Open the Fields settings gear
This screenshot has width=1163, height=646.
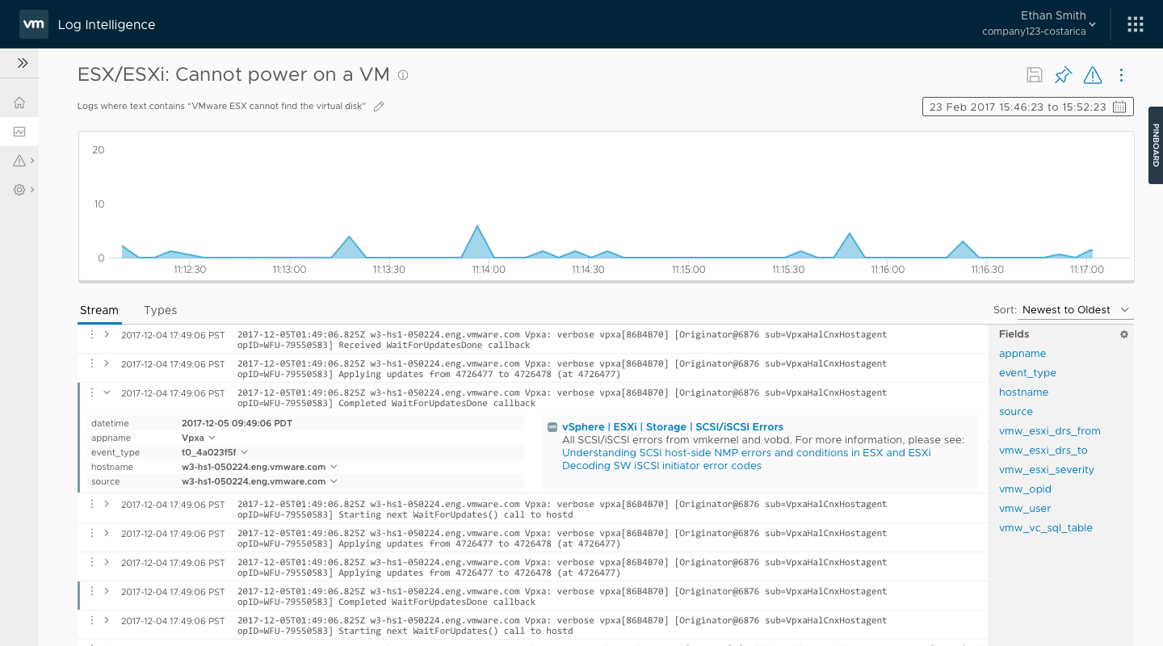coord(1124,334)
